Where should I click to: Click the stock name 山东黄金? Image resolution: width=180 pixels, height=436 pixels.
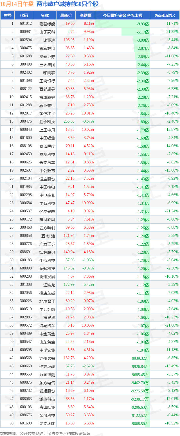point(47,342)
